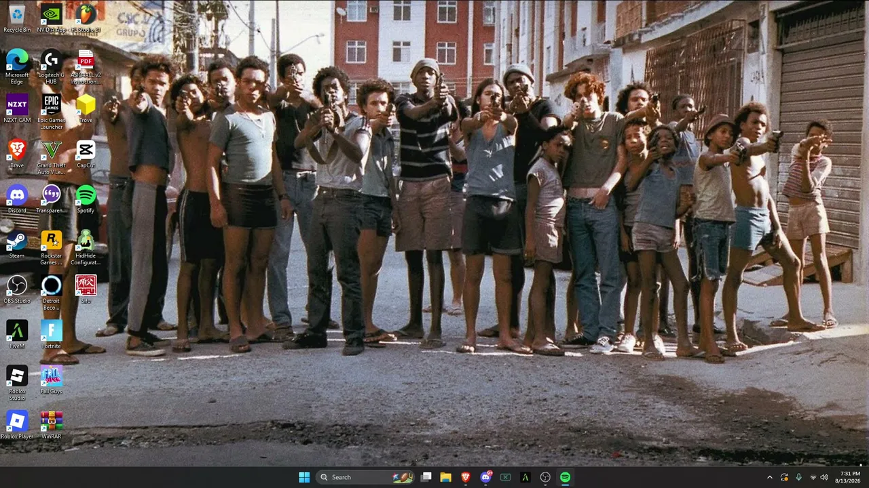Screen dimensions: 869x488
Task: Select the NZXT CAM desktop icon
Action: click(17, 108)
